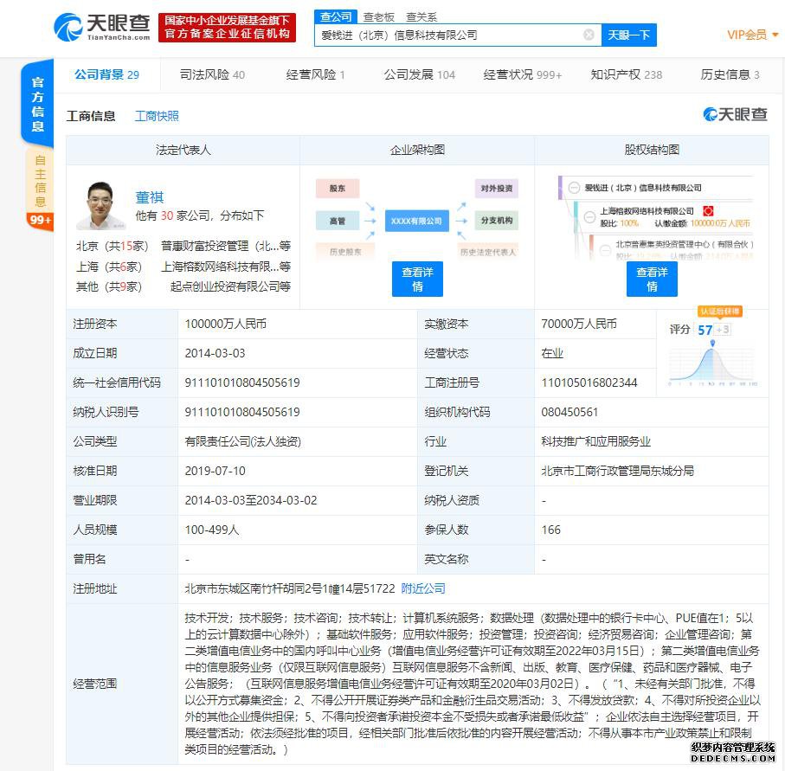Open the VIP会员 dropdown menu
Image resolution: width=785 pixels, height=771 pixels.
[752, 35]
